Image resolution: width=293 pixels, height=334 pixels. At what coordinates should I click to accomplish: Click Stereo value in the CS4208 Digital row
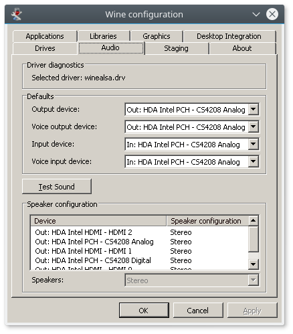pos(181,260)
